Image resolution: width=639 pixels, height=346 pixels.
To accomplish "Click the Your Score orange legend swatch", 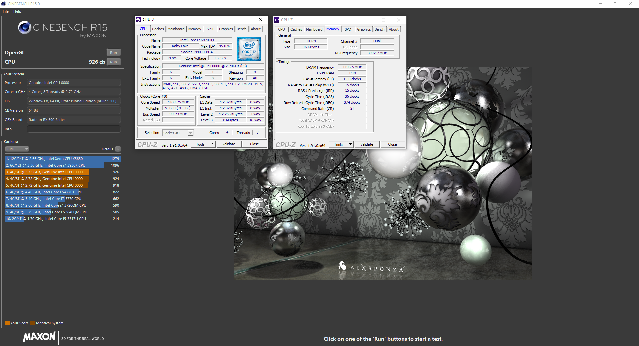I will pyautogui.click(x=7, y=323).
